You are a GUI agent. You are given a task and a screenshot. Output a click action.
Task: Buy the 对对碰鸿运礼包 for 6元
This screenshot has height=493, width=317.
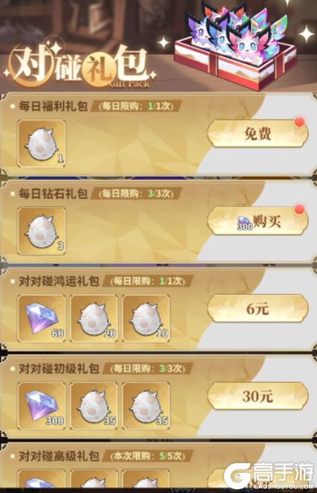click(x=257, y=309)
